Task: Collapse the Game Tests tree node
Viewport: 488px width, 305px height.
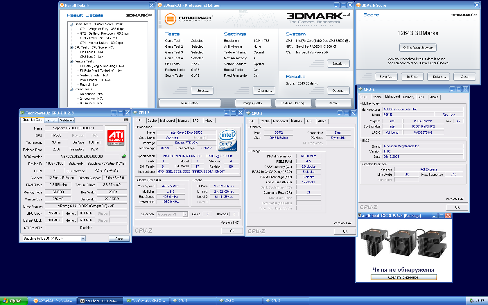Action: coord(71,24)
